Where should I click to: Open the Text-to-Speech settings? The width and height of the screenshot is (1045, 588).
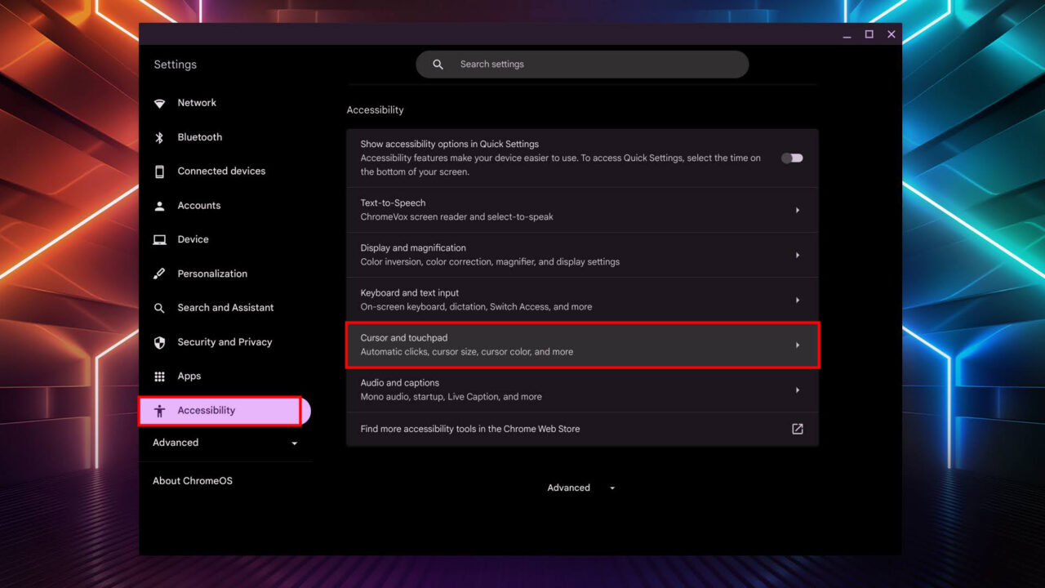[x=582, y=210]
